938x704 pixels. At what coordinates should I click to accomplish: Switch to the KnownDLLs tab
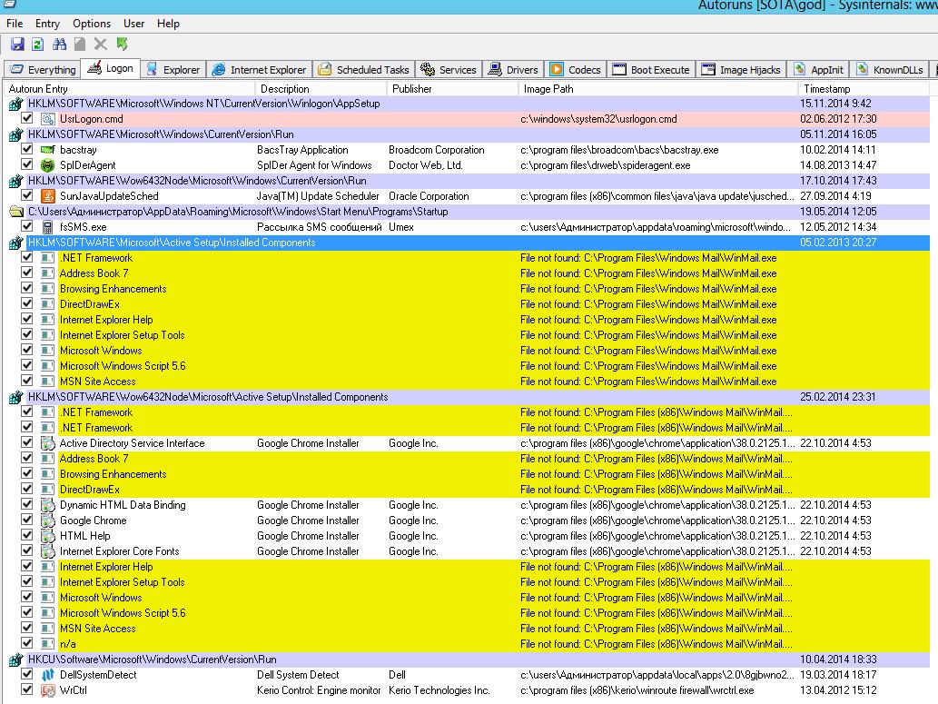tap(889, 69)
